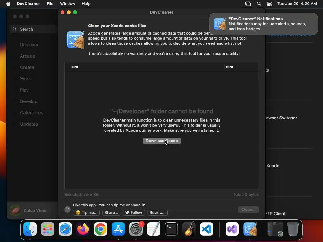Open the Help menu
323x242 pixels.
pos(86,4)
